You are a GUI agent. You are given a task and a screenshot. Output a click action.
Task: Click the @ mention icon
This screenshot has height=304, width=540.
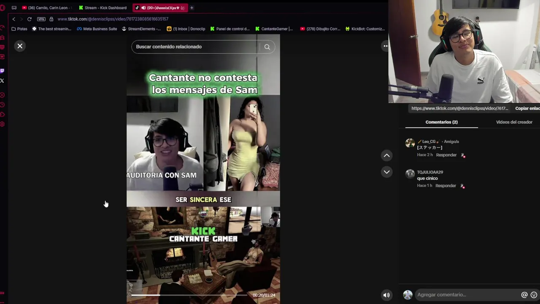coord(524,295)
